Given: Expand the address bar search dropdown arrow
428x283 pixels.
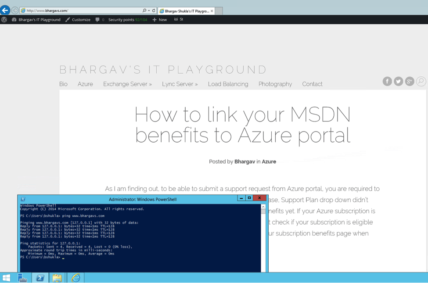Looking at the screenshot, I should (x=149, y=11).
